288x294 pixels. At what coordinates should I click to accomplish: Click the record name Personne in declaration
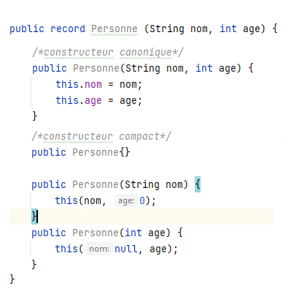click(114, 29)
